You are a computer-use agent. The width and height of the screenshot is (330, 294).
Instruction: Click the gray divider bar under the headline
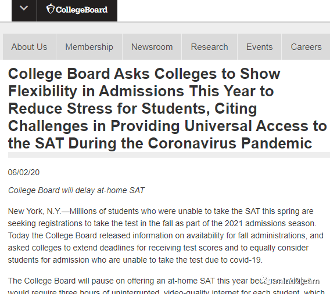click(x=169, y=155)
